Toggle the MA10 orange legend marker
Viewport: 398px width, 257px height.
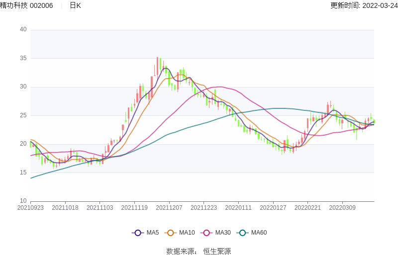[171, 233]
